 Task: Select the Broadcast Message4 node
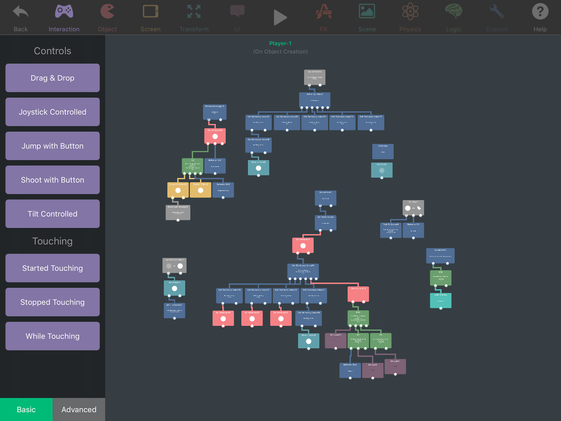[178, 213]
